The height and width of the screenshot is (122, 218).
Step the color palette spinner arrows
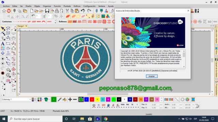click(161, 99)
